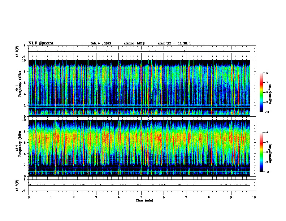Click the "5" volt tick on ch.1(V) axis
The image size is (286, 221).
pos(25,46)
